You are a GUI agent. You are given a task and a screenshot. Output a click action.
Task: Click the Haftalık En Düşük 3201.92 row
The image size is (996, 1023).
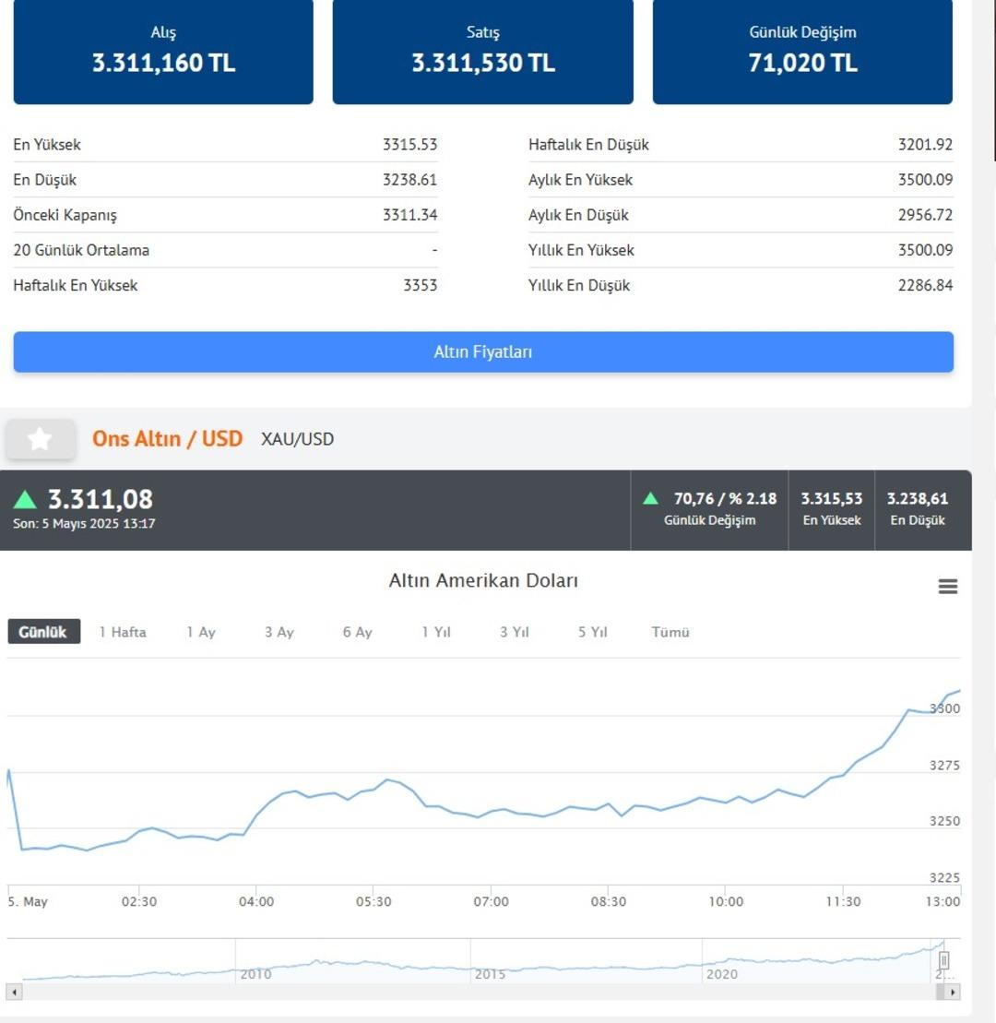point(741,144)
